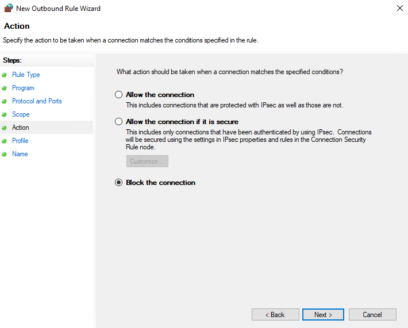Image resolution: width=408 pixels, height=328 pixels.
Task: Close the New Outbound Rule Wizard window
Action: point(399,9)
